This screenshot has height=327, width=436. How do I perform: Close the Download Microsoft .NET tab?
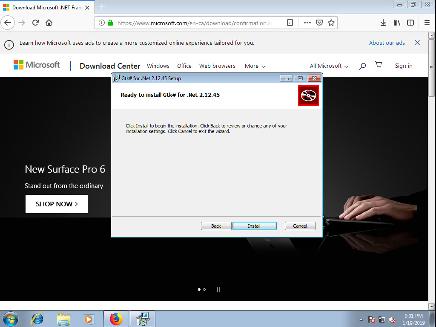tap(87, 8)
